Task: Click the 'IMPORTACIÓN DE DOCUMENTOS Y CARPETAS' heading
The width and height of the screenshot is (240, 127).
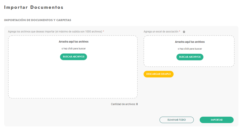Action: pos(38,20)
